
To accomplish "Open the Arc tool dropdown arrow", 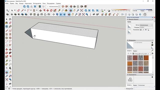I will point(31,10).
